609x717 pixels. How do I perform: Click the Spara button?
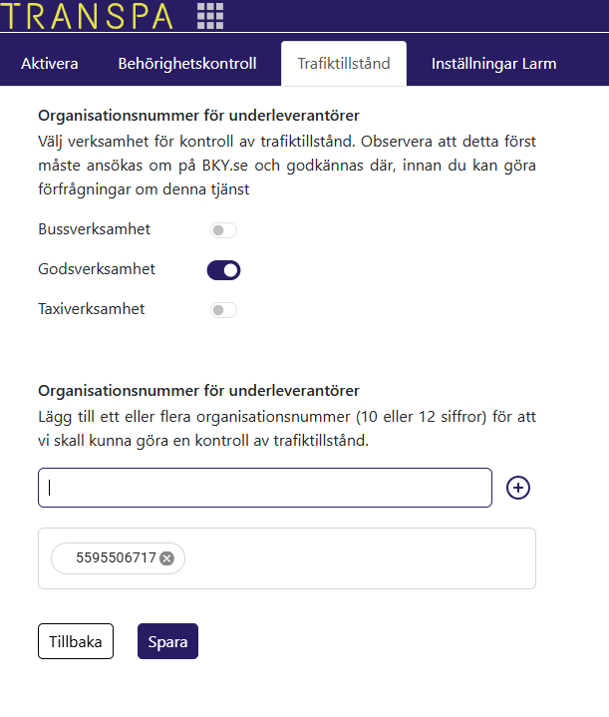click(167, 642)
